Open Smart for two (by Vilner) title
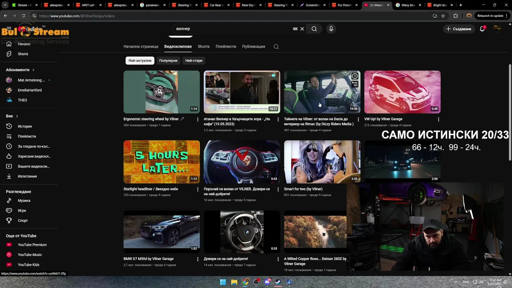 (x=303, y=189)
